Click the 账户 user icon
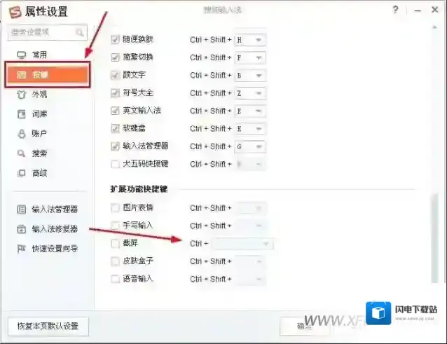 (x=22, y=134)
